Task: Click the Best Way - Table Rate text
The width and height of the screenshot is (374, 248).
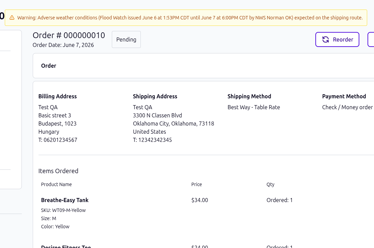Action: 254,108
